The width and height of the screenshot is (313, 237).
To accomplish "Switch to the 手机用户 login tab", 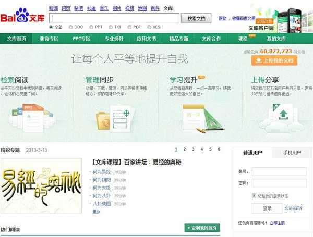I will [292, 153].
